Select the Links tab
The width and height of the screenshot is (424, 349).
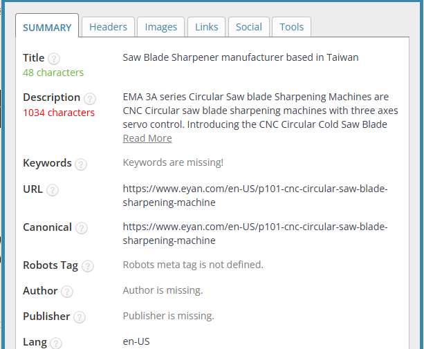[x=207, y=27]
